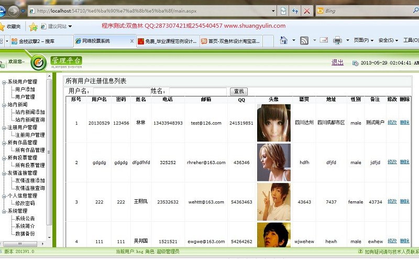Switch to the 免费_毕业课程范例设计 tab
The image size is (419, 259).
coord(168,41)
